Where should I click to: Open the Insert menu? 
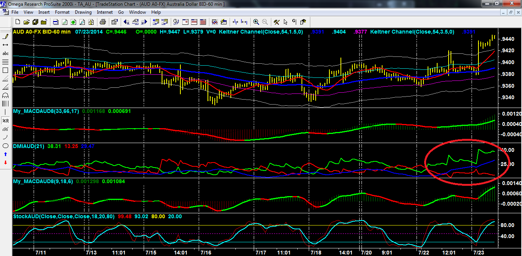pos(44,12)
